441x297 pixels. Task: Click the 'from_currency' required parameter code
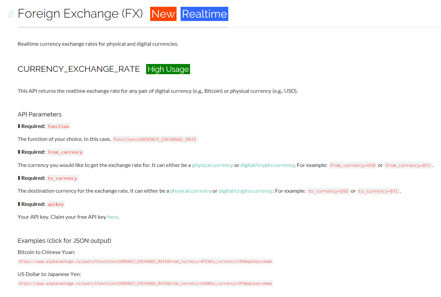coord(65,152)
